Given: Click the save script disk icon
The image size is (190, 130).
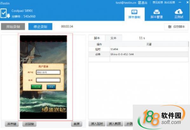Looking at the screenshot, I should click(x=170, y=27).
